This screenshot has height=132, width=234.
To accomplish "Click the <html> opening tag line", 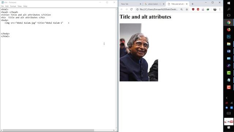I will (x=4, y=10).
